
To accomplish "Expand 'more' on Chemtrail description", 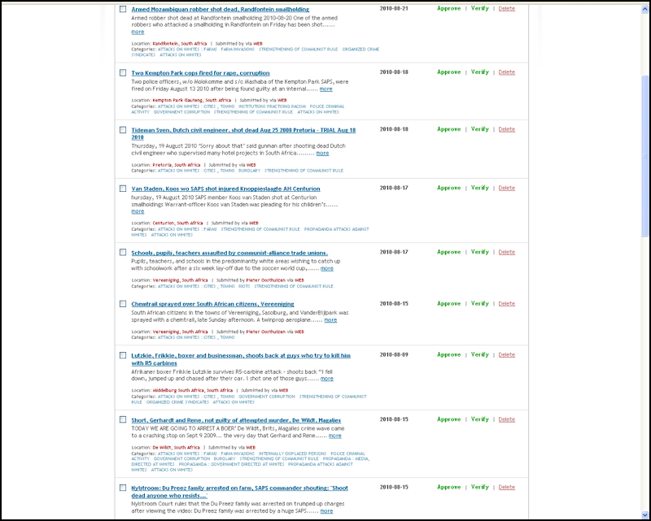I will [330, 319].
